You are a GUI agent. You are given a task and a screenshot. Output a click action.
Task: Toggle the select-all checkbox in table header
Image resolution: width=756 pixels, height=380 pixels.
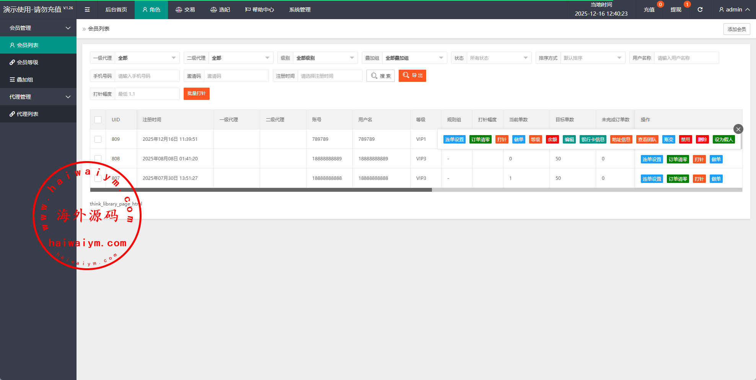(x=98, y=120)
